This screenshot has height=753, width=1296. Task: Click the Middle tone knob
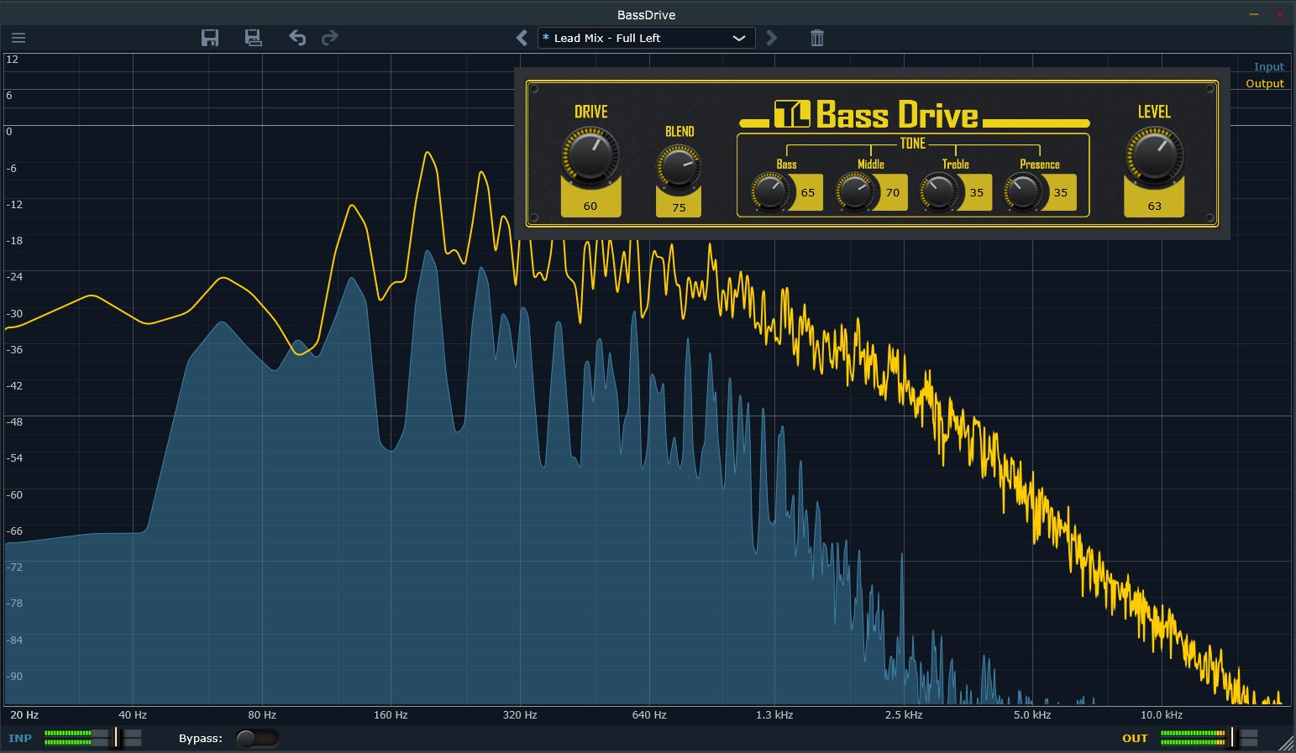pyautogui.click(x=855, y=192)
